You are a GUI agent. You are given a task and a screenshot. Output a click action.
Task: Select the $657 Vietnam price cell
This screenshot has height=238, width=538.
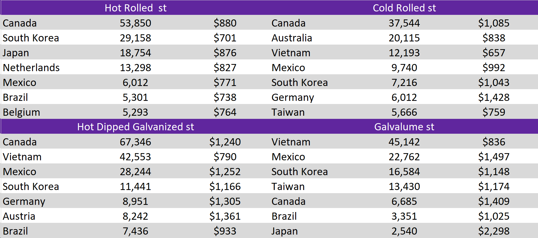click(x=494, y=53)
